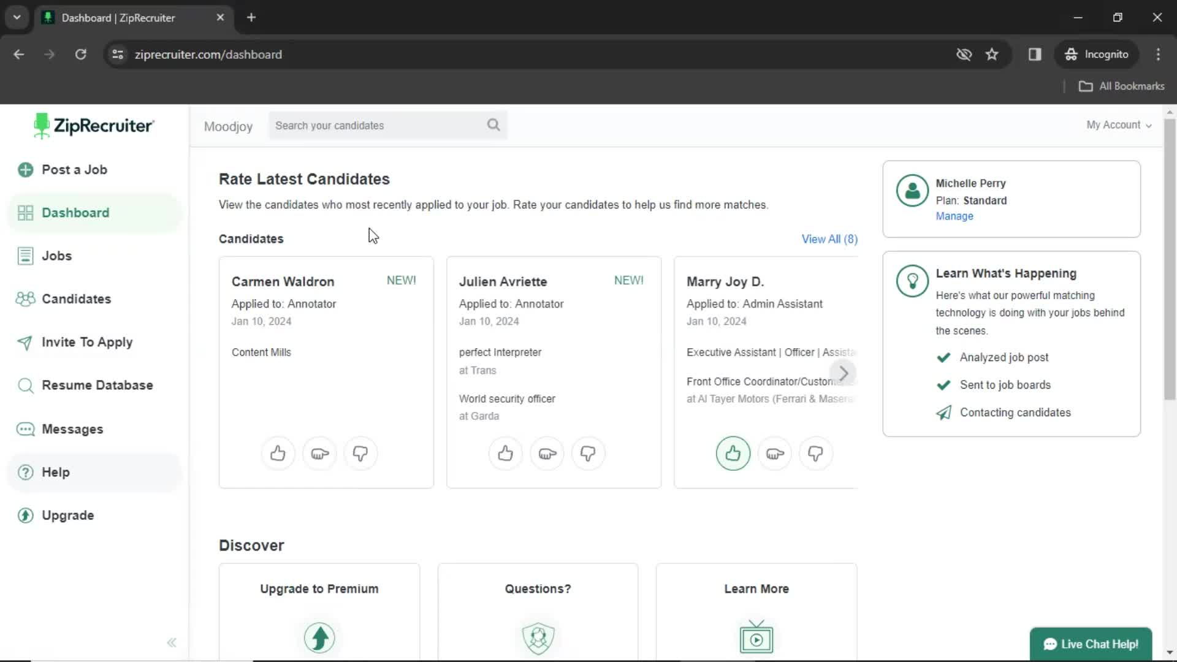Screen dimensions: 1177x662
Task: Select the Help menu item in sidebar
Action: (x=55, y=471)
